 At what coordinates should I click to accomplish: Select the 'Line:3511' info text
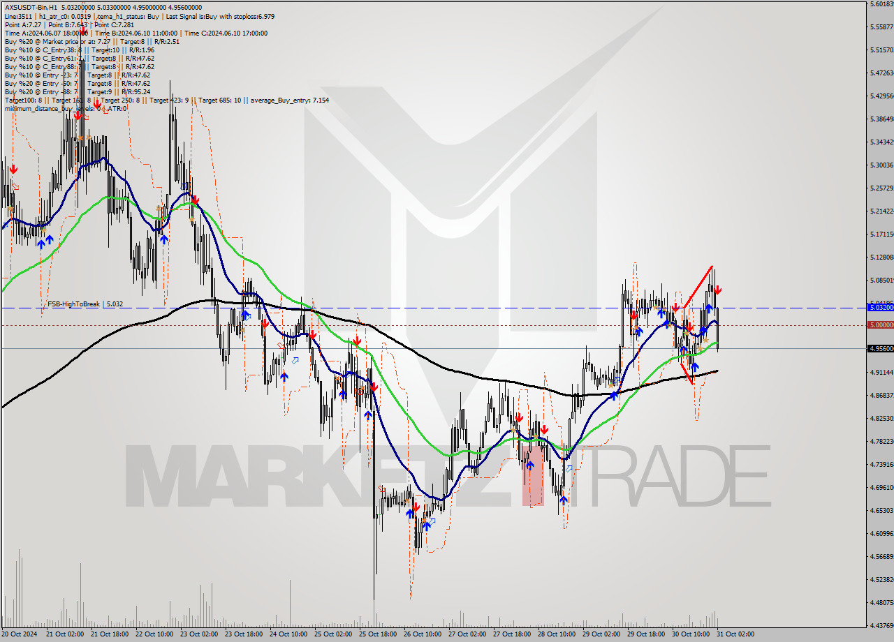pyautogui.click(x=18, y=16)
